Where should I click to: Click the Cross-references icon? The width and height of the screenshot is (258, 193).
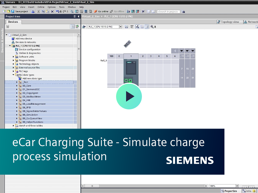coord(143,12)
